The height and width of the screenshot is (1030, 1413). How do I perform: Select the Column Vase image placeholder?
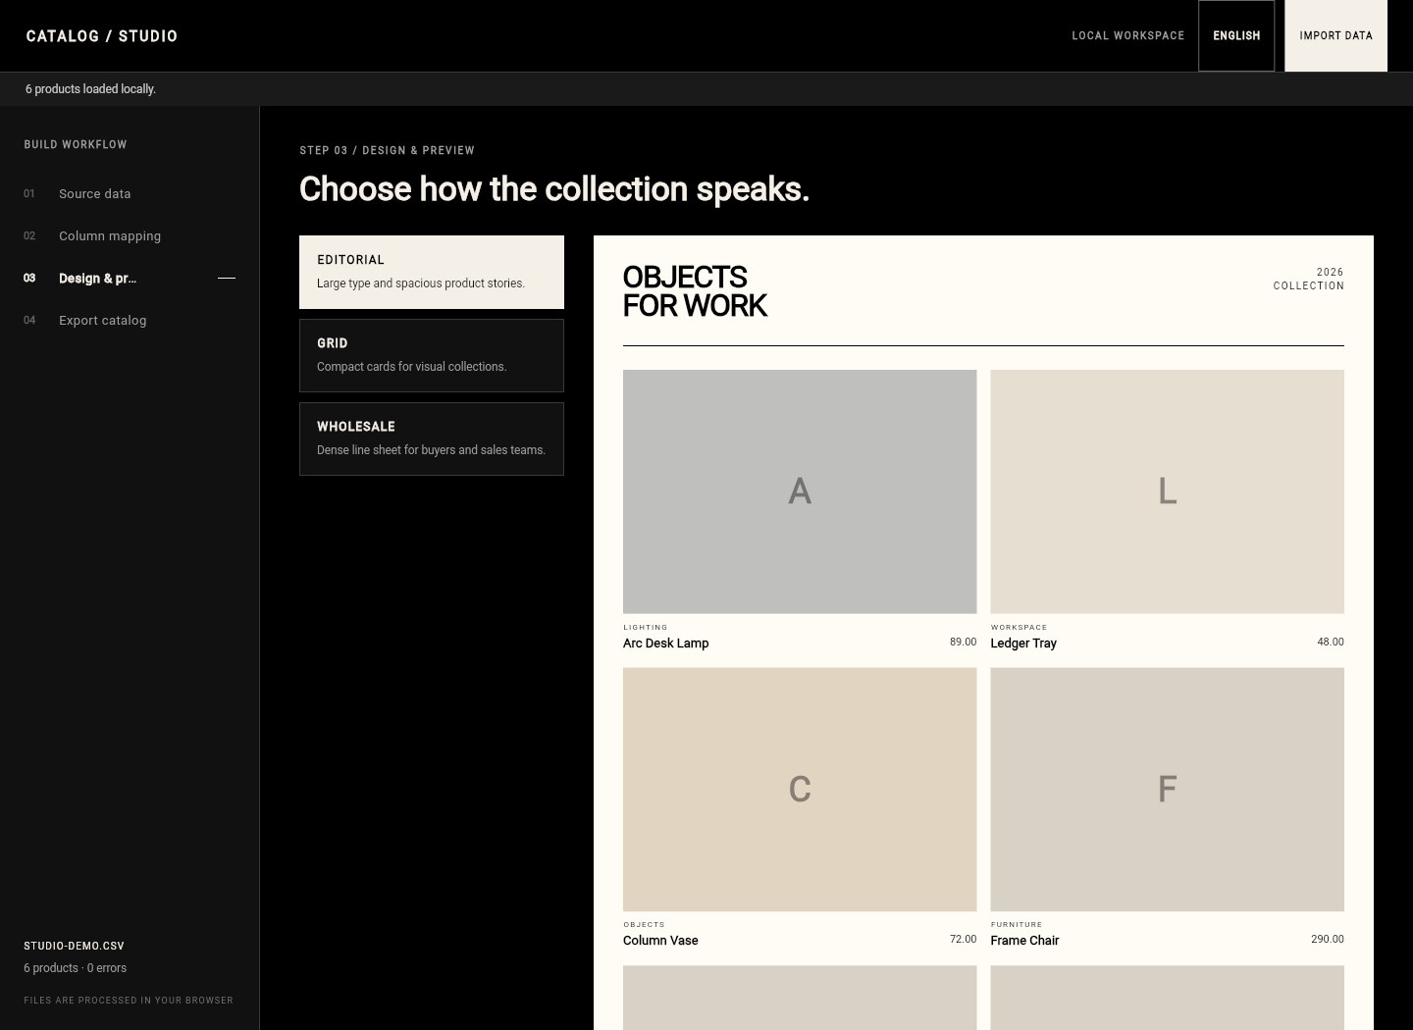click(800, 790)
